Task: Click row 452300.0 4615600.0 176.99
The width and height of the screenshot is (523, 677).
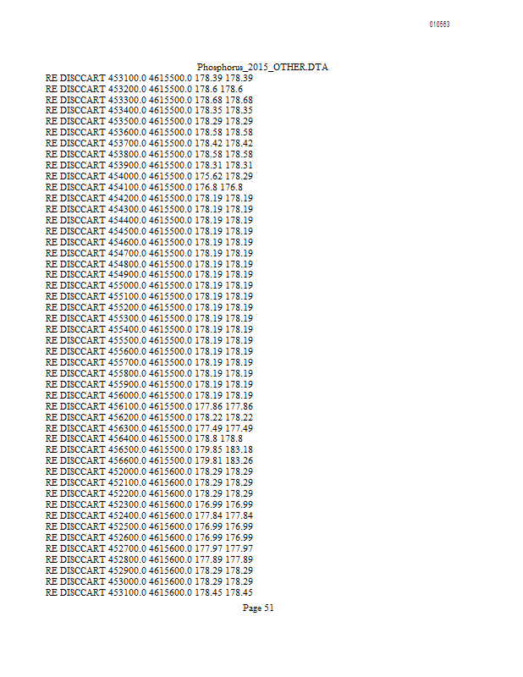Action: coord(149,504)
